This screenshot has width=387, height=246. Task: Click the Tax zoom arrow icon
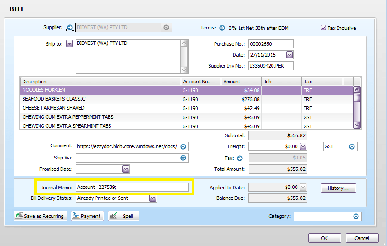(x=239, y=158)
